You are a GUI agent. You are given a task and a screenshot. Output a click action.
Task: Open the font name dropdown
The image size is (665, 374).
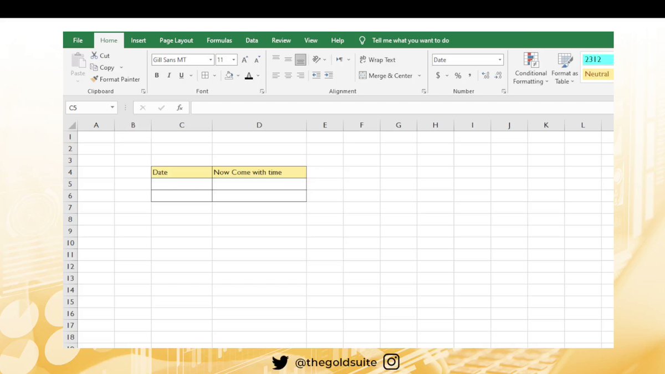coord(211,59)
